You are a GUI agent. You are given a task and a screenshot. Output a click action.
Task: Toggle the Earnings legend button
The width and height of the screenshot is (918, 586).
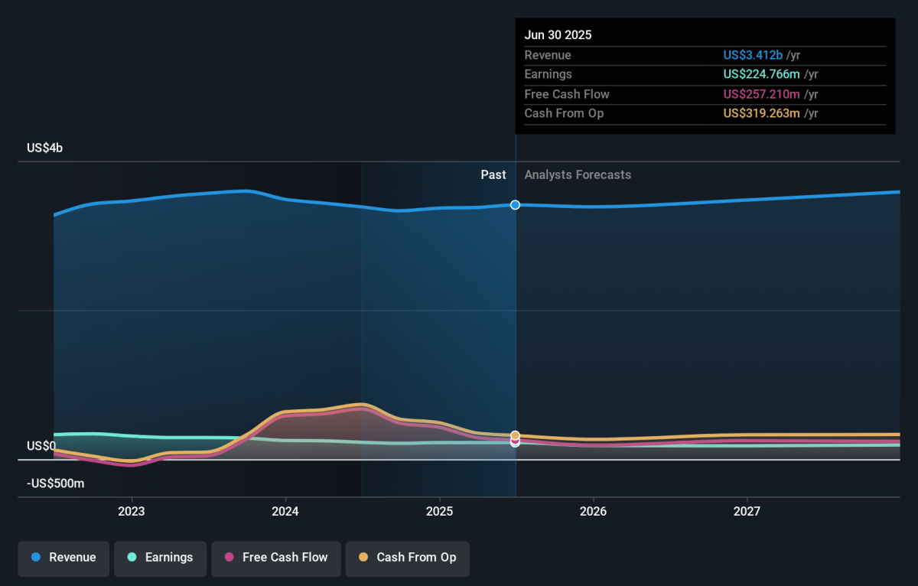coord(160,558)
